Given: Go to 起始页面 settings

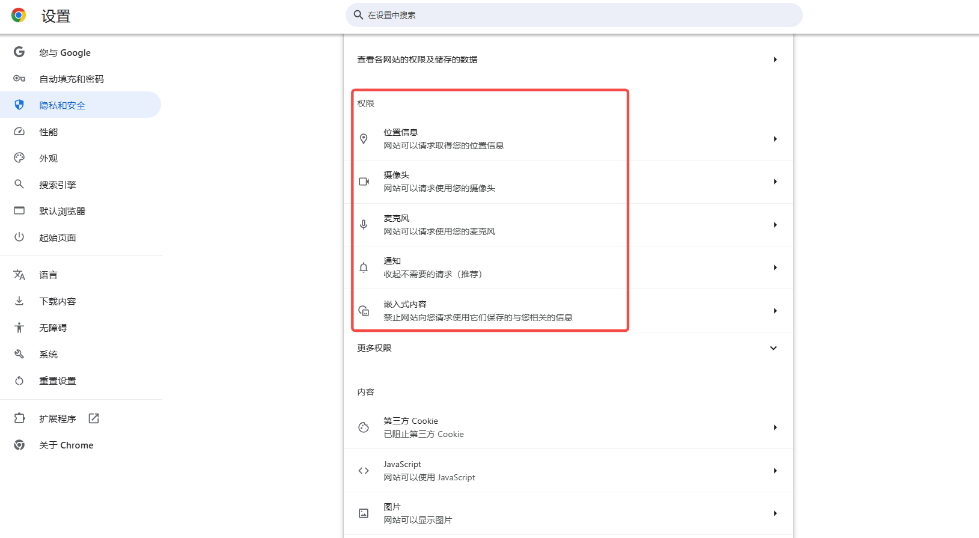Looking at the screenshot, I should (81, 237).
